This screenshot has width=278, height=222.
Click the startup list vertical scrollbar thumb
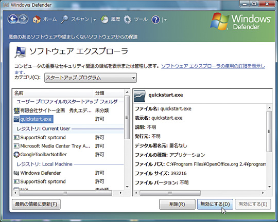pos(127,117)
